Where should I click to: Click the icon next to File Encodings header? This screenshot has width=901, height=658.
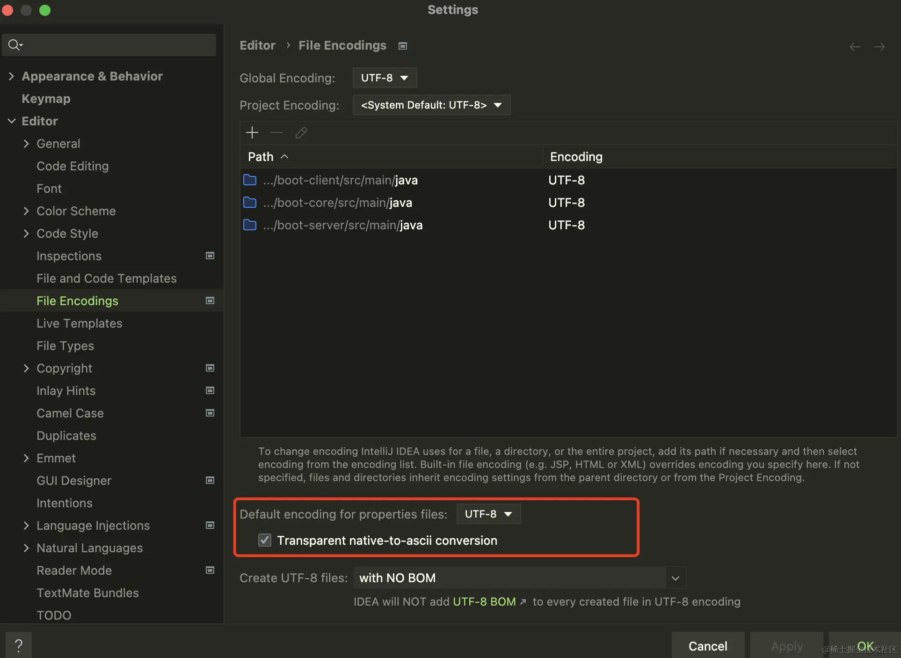(403, 46)
